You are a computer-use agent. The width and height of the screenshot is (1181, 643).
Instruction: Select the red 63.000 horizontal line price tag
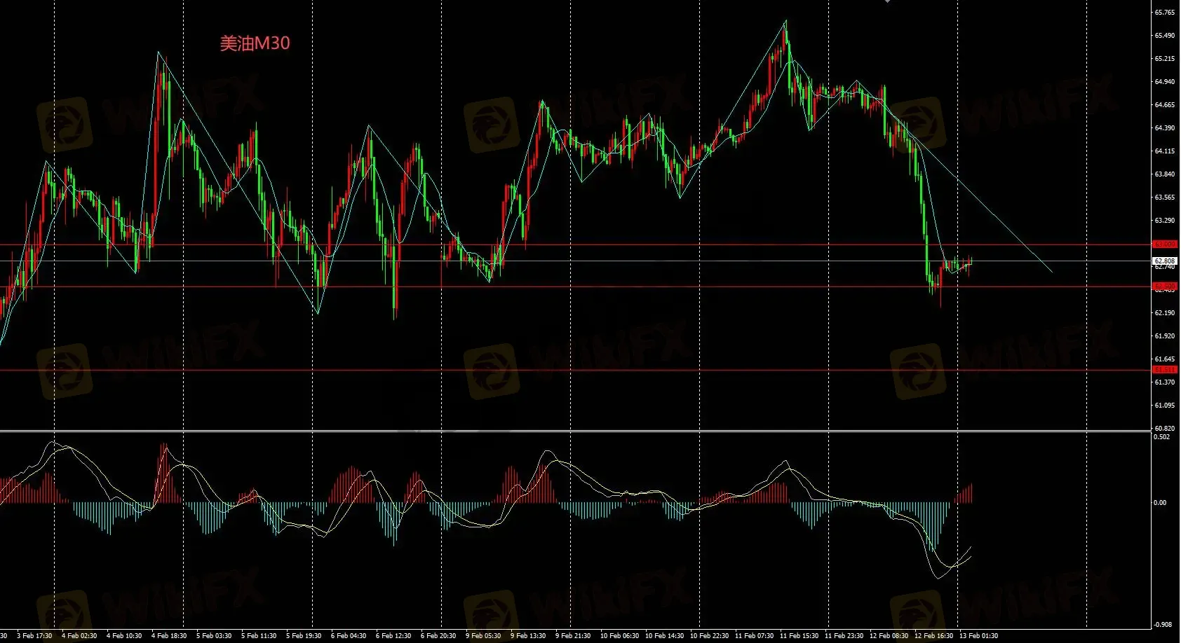[1165, 244]
